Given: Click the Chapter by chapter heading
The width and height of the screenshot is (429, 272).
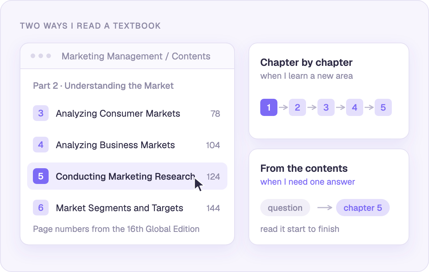Looking at the screenshot, I should coord(306,63).
